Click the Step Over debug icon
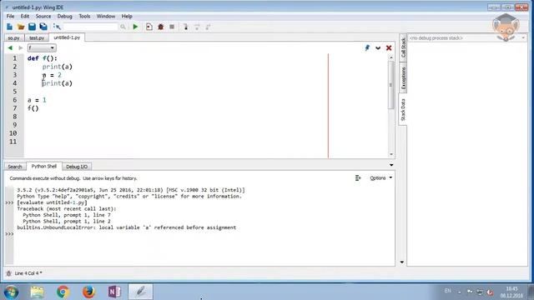This screenshot has width=534, height=300. pos(197,27)
